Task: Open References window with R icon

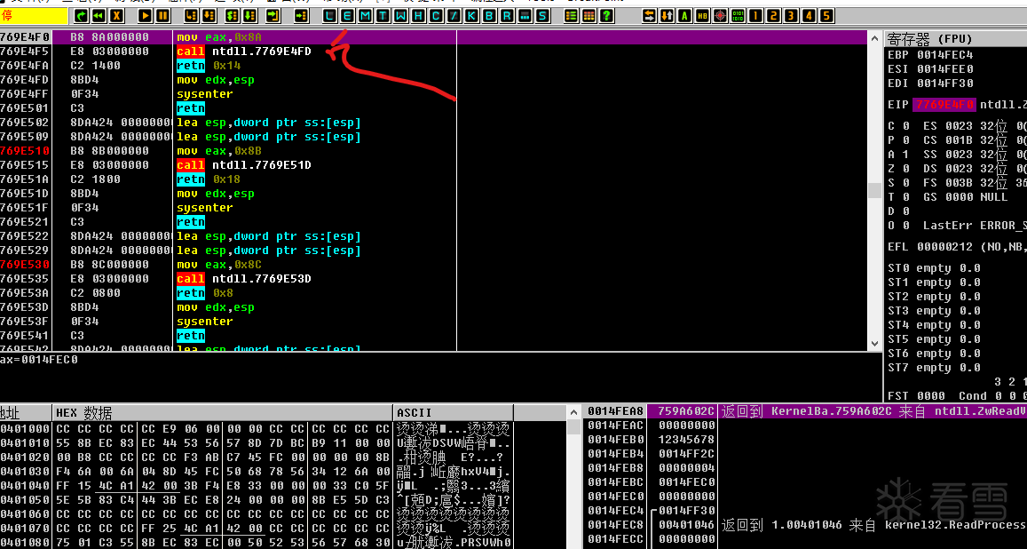Action: (506, 15)
